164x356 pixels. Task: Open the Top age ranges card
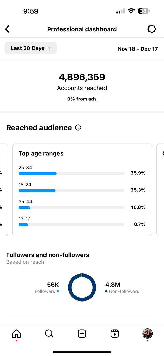82,190
